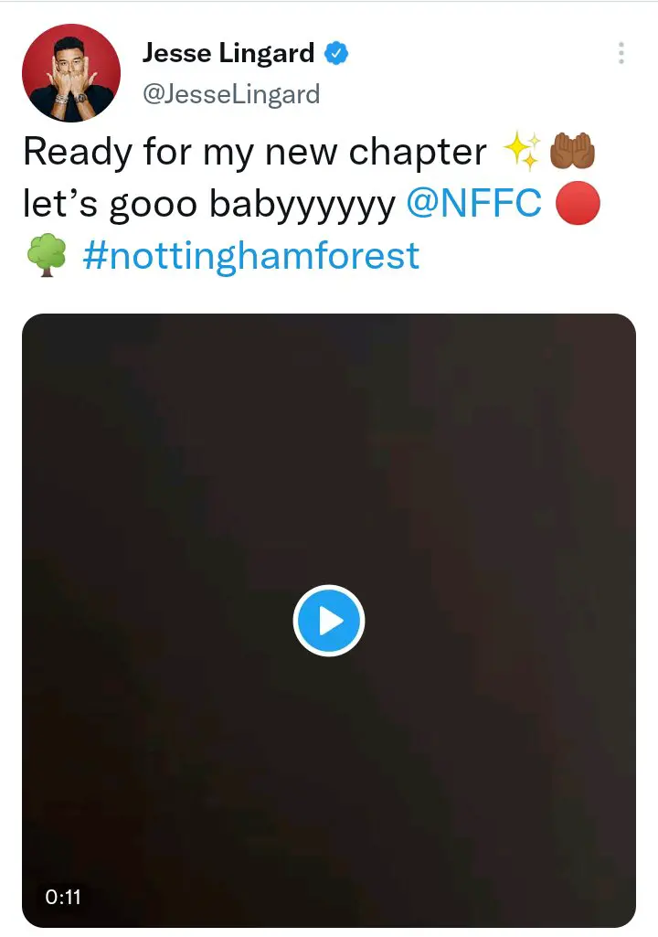Click the red circle emoji

[x=578, y=204]
